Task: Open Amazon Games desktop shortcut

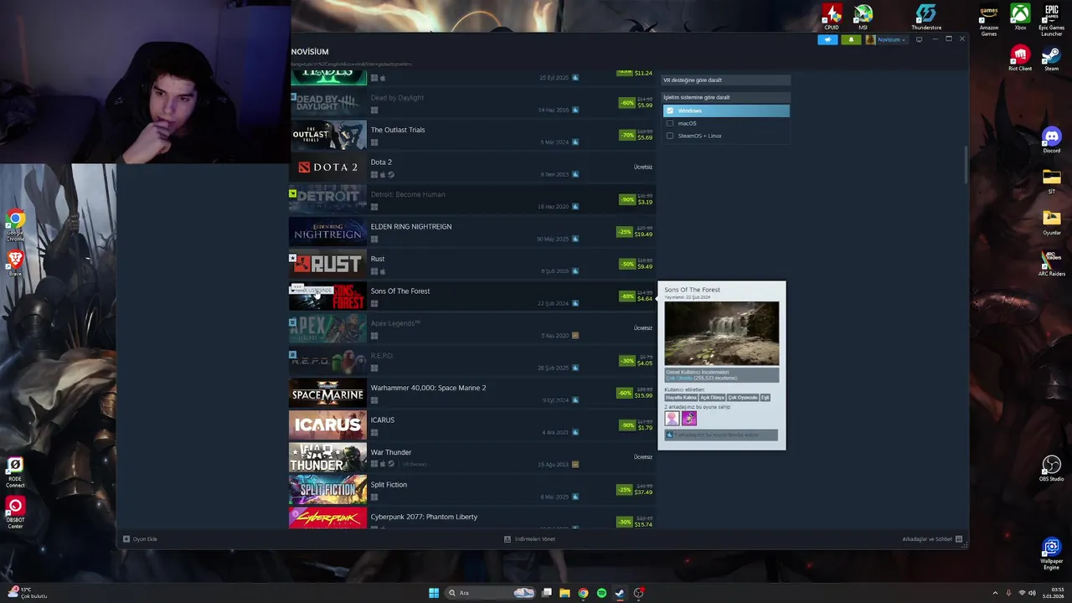Action: pyautogui.click(x=989, y=21)
